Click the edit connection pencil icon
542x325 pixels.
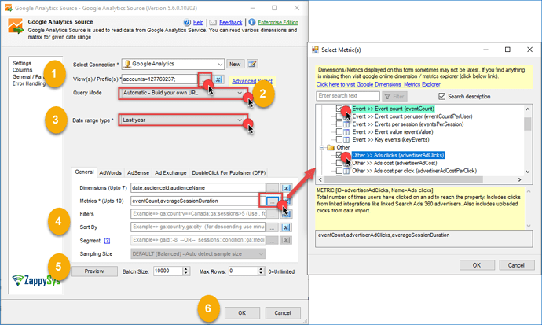point(252,64)
